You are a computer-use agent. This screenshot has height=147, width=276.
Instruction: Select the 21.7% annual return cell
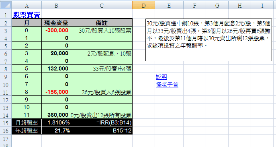pos(56,130)
